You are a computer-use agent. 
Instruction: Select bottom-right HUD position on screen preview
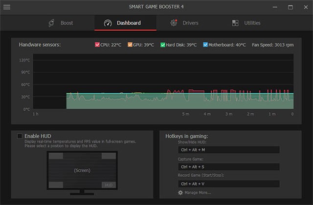108,185
